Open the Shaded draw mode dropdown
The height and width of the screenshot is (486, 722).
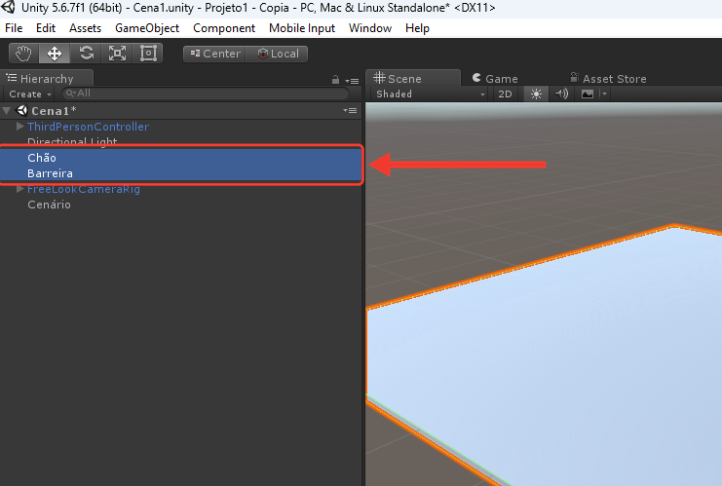430,93
